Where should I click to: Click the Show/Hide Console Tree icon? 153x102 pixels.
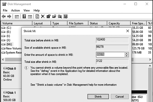[x=17, y=17]
